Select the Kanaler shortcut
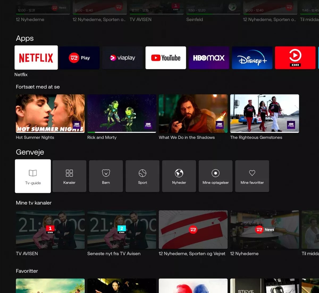The height and width of the screenshot is (293, 319). click(69, 176)
